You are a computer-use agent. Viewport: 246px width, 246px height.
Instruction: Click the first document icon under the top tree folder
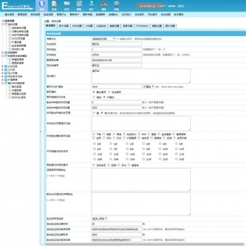(10, 28)
